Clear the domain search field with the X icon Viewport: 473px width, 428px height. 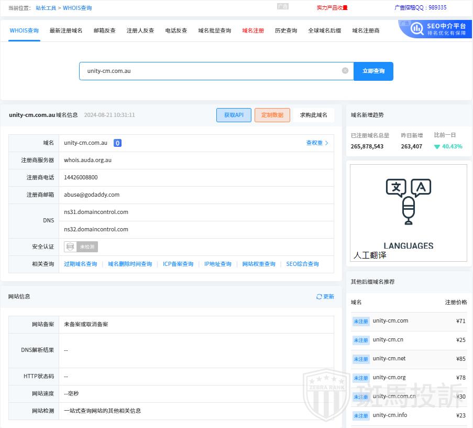[x=345, y=71]
